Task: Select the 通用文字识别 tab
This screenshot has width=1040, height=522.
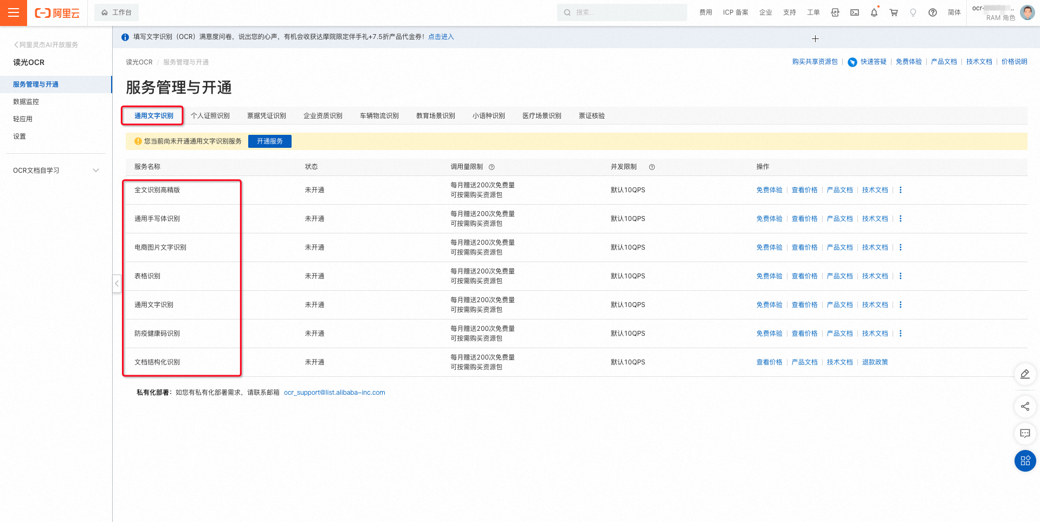Action: tap(153, 116)
